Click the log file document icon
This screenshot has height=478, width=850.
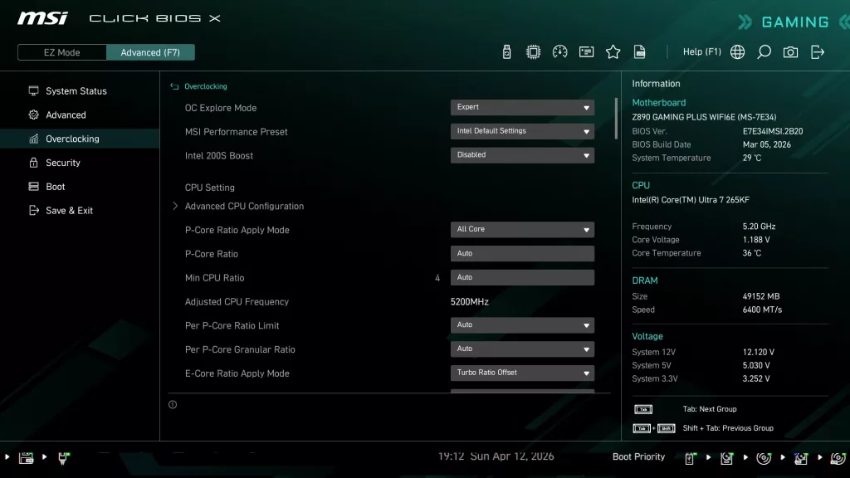640,52
